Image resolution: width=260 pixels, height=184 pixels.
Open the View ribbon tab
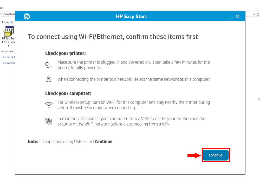click(x=1, y=8)
